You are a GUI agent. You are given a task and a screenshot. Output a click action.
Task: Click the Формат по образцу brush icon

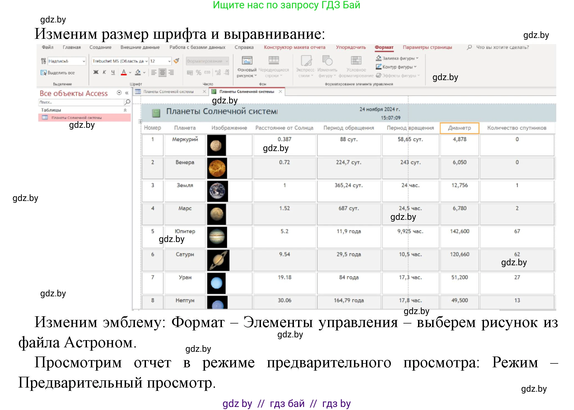point(176,61)
